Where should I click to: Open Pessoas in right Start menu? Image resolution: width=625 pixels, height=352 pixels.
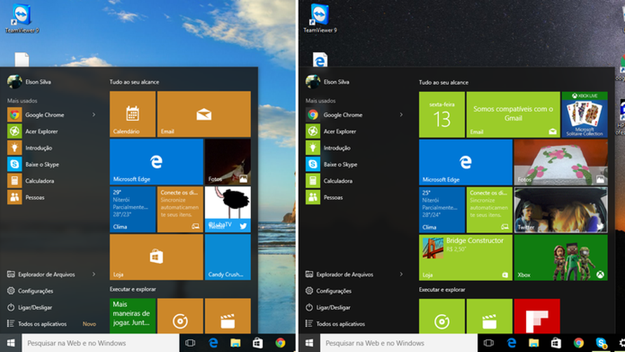(x=324, y=198)
